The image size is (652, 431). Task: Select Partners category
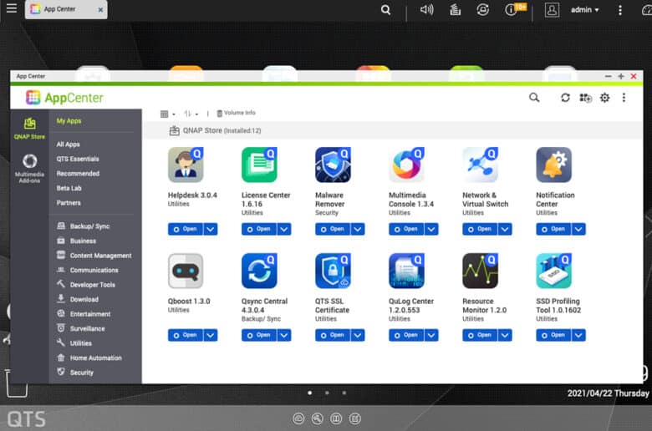69,203
